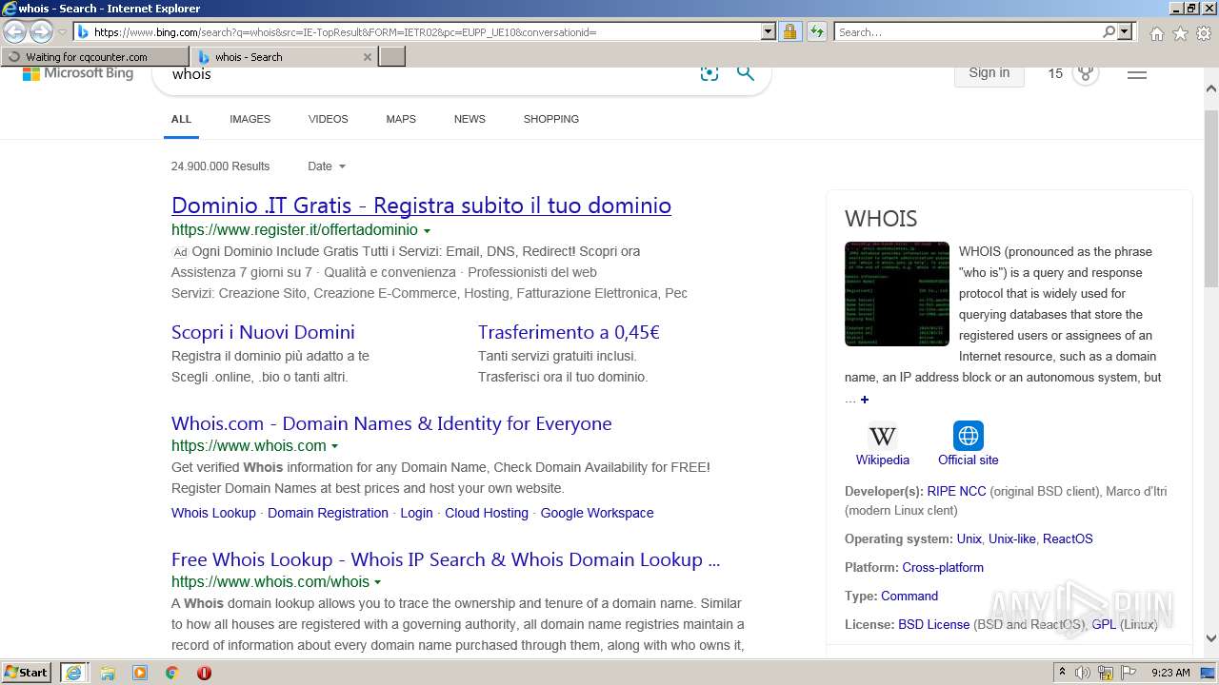Open the IE Tools gear icon
Viewport: 1219px width, 685px height.
click(1204, 33)
